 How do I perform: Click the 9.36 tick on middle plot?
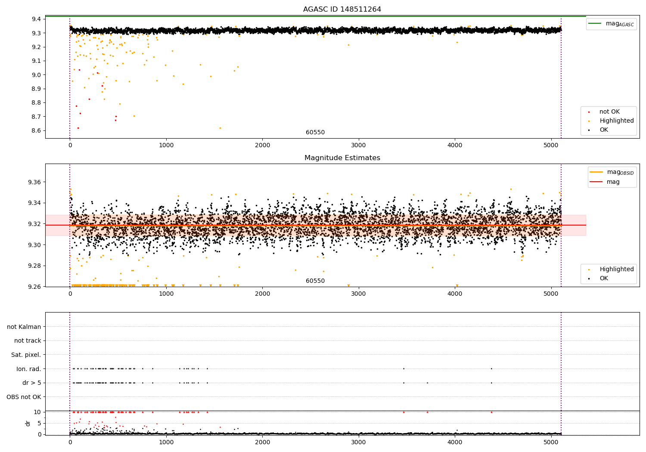pos(34,182)
